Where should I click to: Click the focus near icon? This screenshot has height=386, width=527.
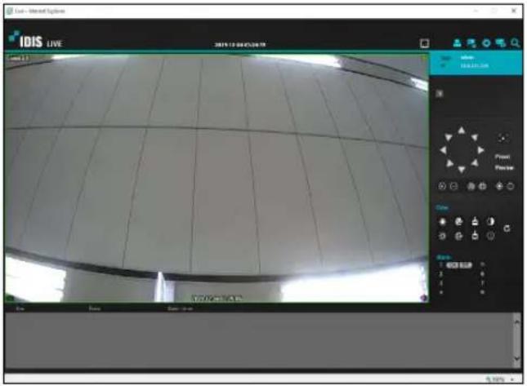(x=471, y=186)
